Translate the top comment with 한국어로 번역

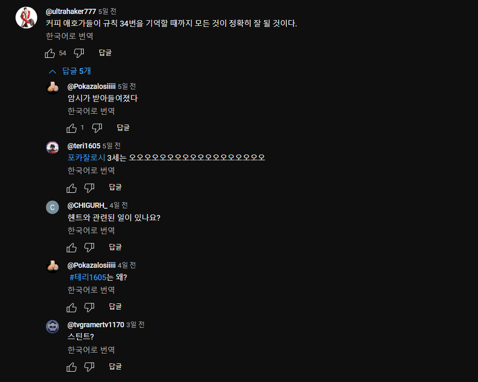(x=70, y=36)
